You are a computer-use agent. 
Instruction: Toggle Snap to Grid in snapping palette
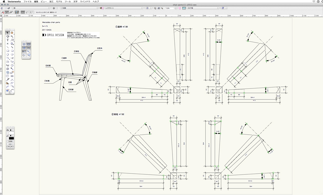coord(24,44)
